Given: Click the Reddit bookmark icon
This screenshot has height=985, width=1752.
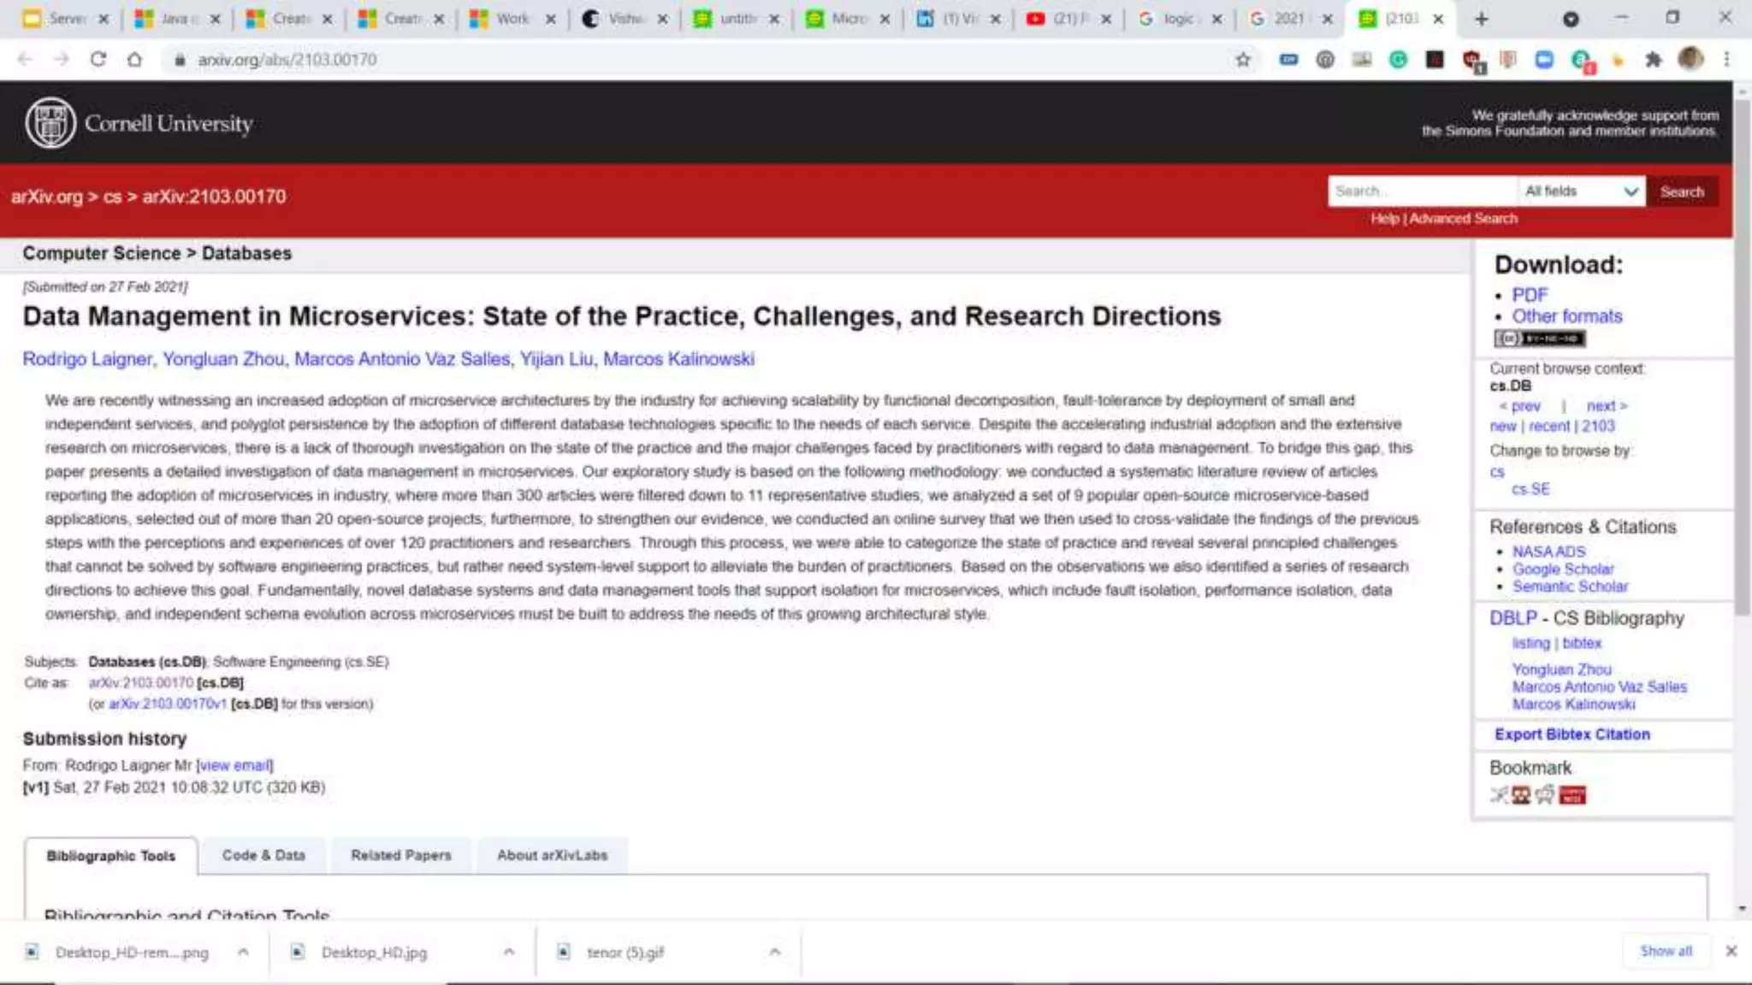Looking at the screenshot, I should [1544, 795].
